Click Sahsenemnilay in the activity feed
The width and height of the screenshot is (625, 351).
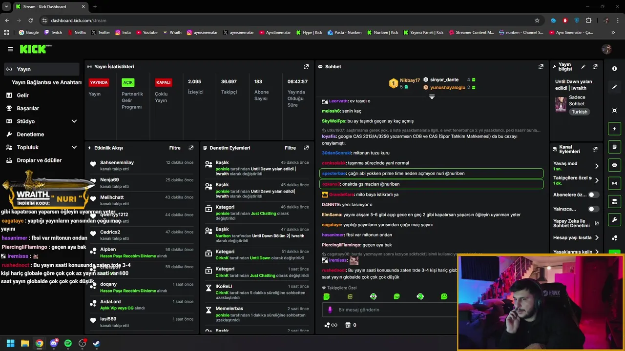pyautogui.click(x=117, y=163)
